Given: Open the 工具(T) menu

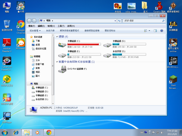Looking at the screenshot, I should coord(61,26).
